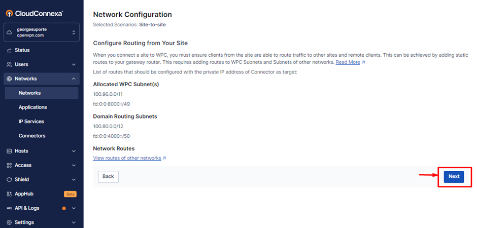Screen dimensions: 477x228
Task: Click the Status icon in sidebar
Action: (x=9, y=50)
